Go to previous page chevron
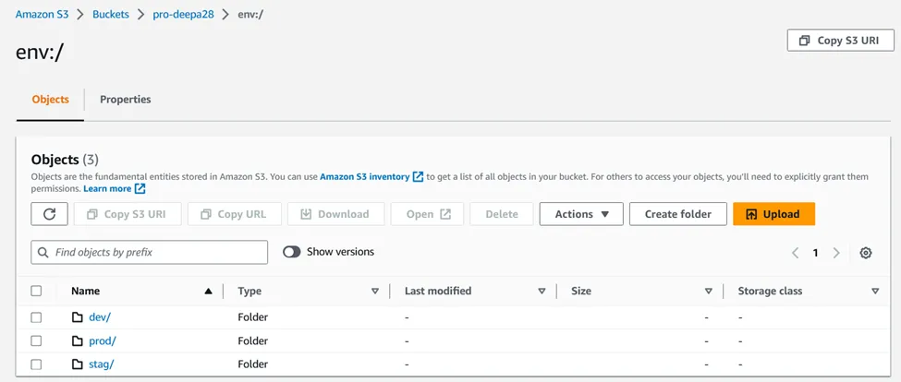901x382 pixels. point(796,253)
